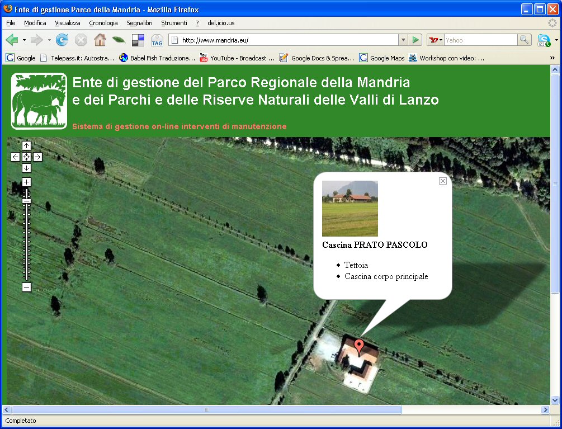
Task: Click the 'Tettoia' list item
Action: pyautogui.click(x=356, y=265)
